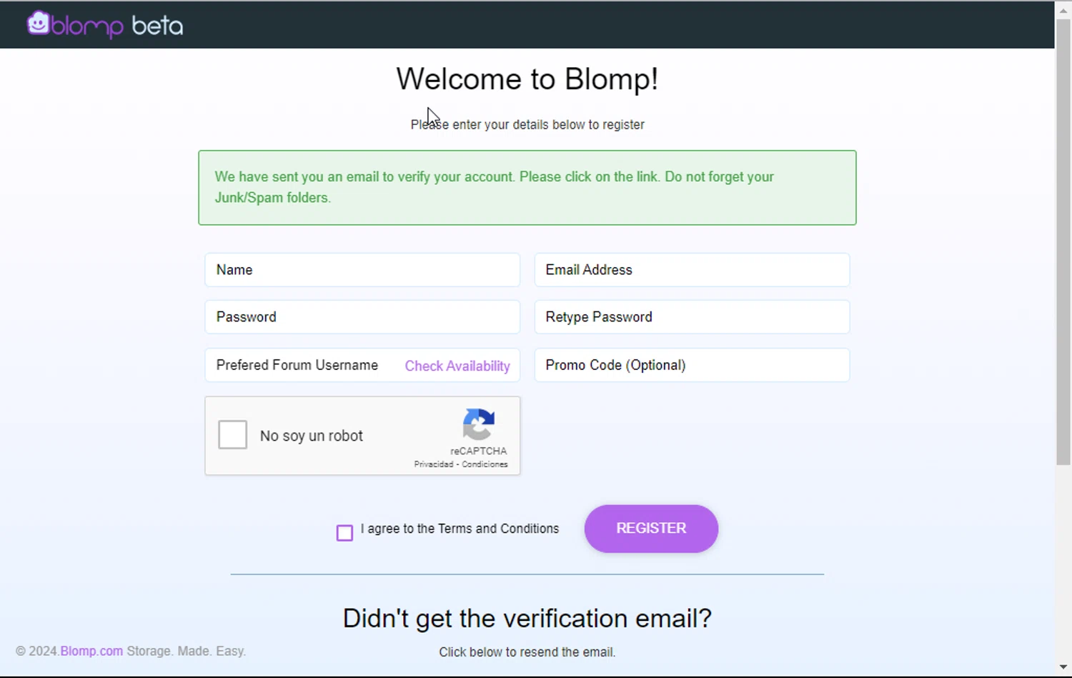This screenshot has width=1072, height=678.
Task: Open the reCAPTCHA Privacidad link
Action: click(433, 464)
